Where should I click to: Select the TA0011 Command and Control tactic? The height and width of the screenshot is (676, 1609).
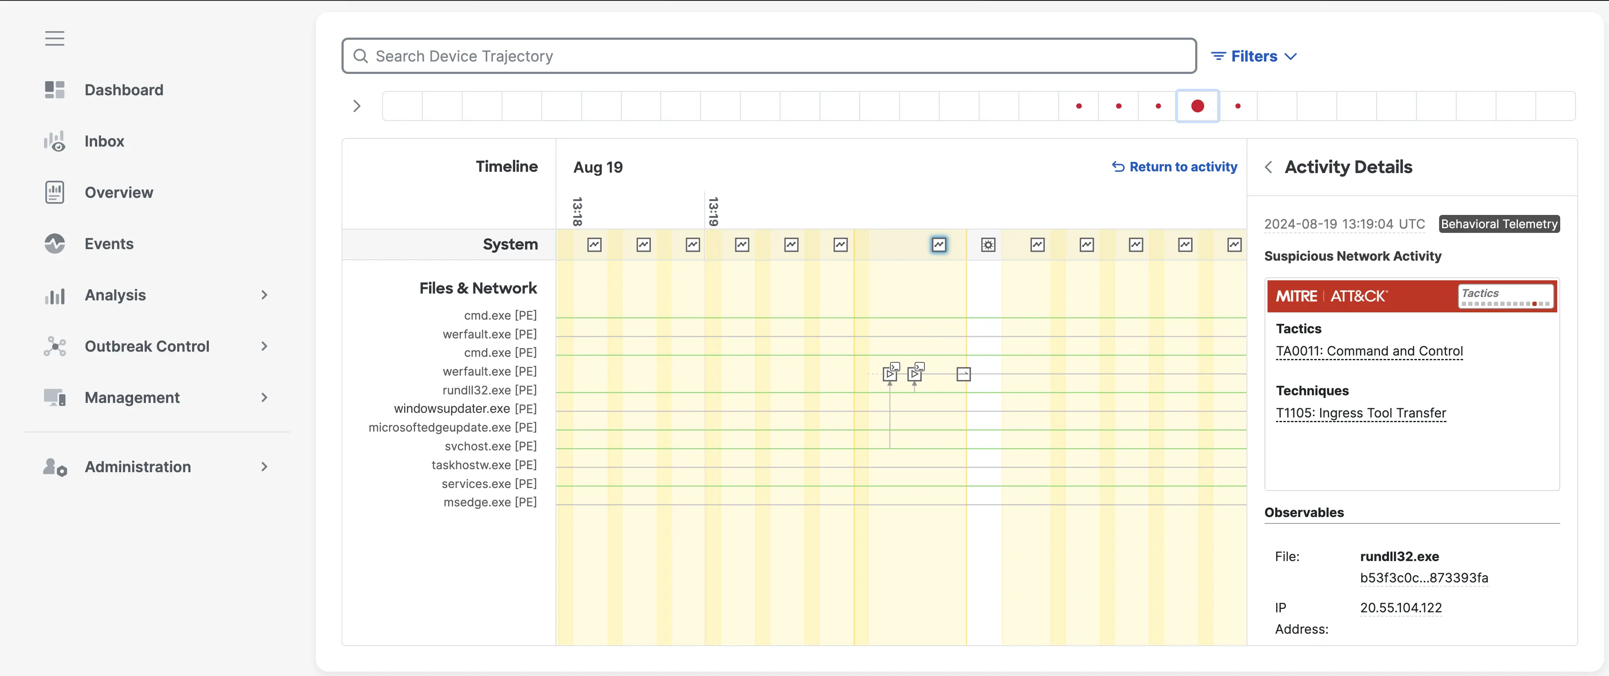point(1370,351)
